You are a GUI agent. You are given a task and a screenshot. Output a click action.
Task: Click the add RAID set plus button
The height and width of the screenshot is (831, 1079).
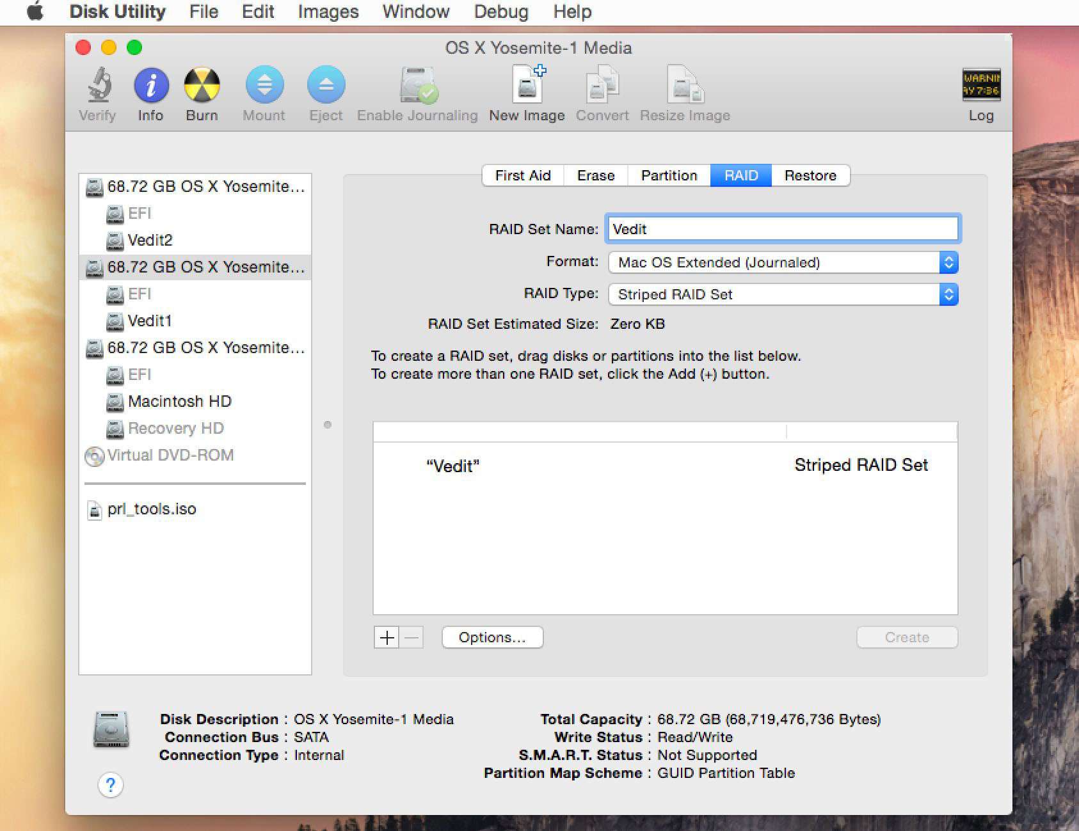click(x=387, y=637)
